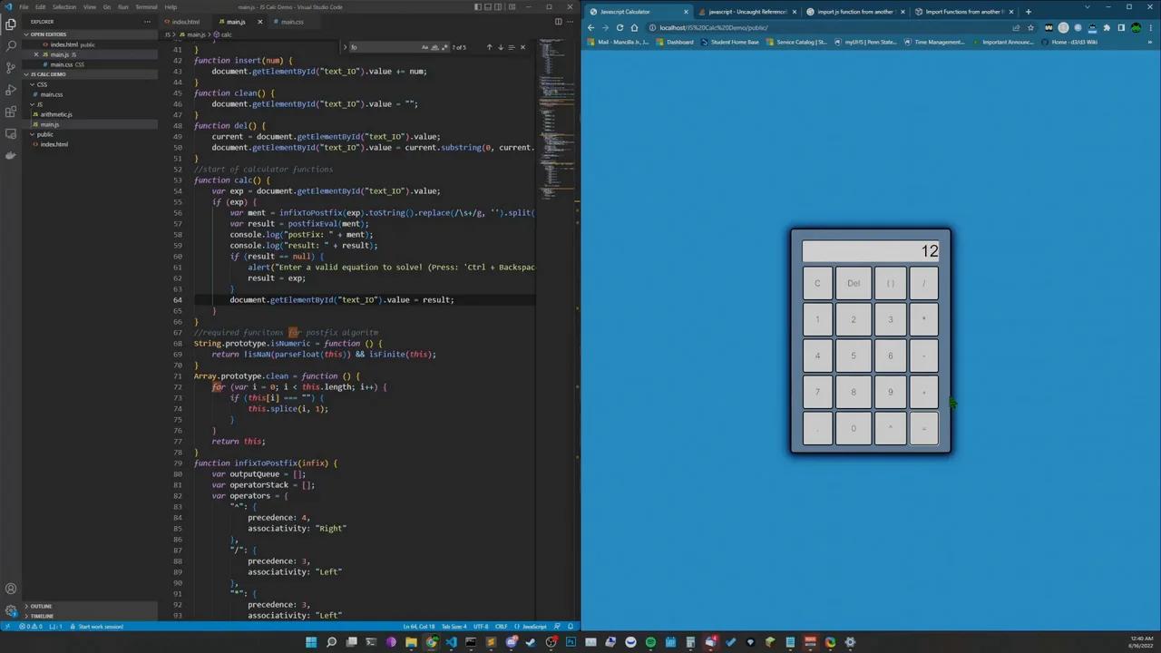Open the Search view in VS Code activity bar
The image size is (1161, 653).
pos(11,44)
